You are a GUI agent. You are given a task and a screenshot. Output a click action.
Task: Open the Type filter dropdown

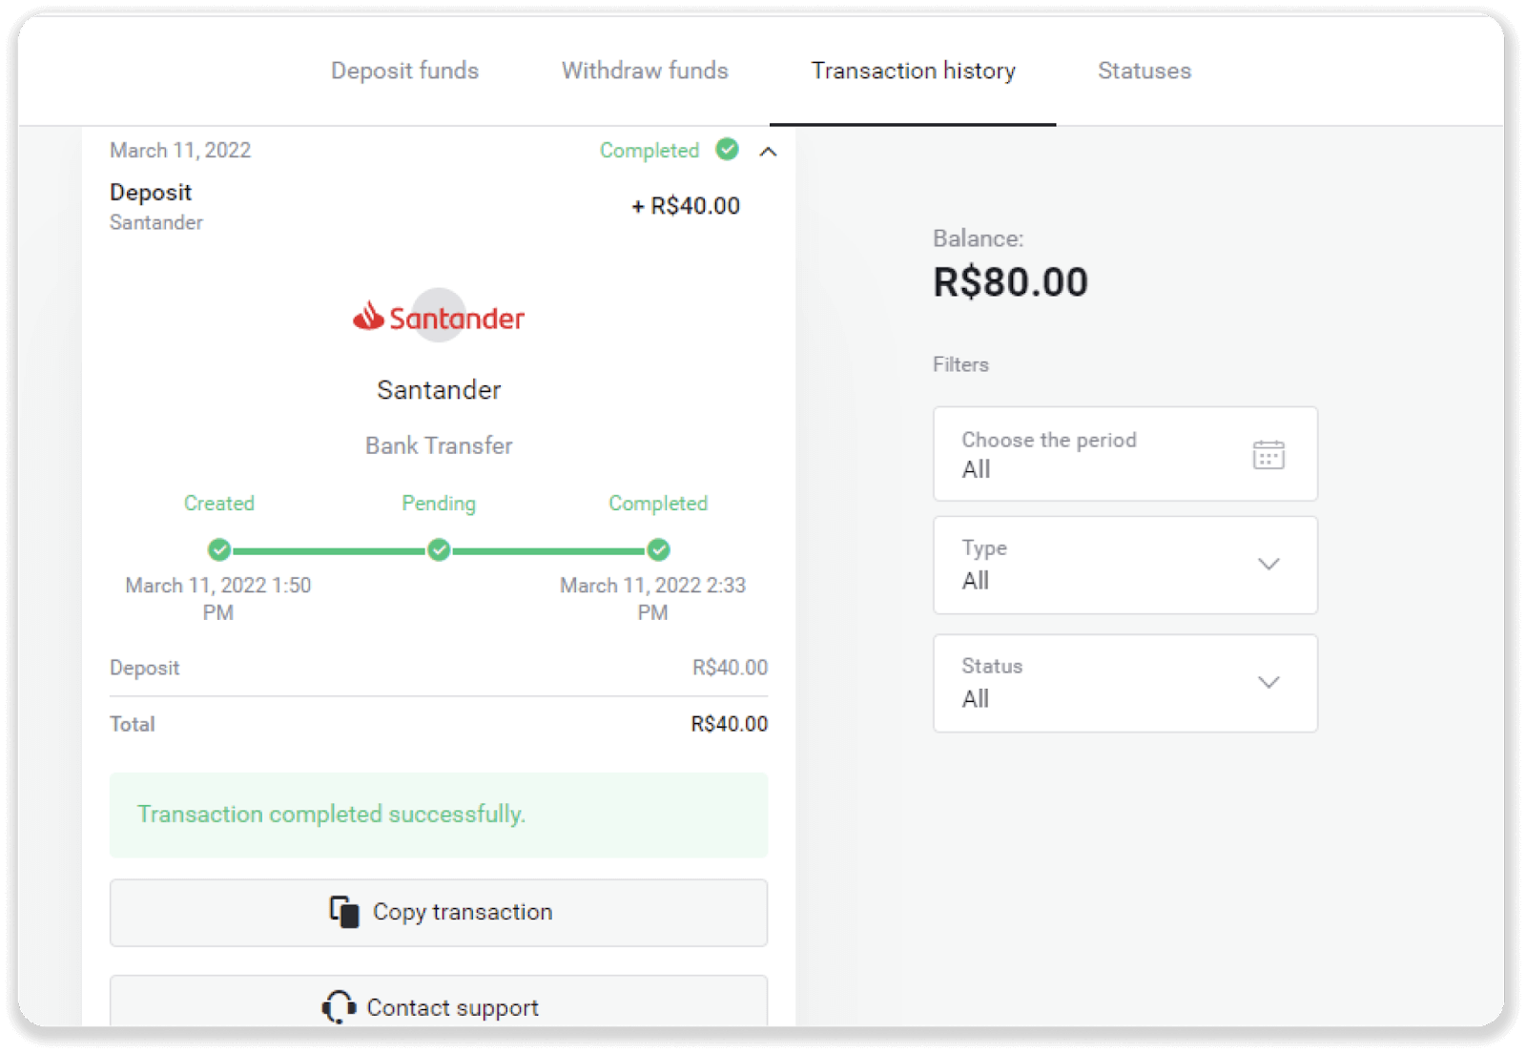pyautogui.click(x=1268, y=565)
